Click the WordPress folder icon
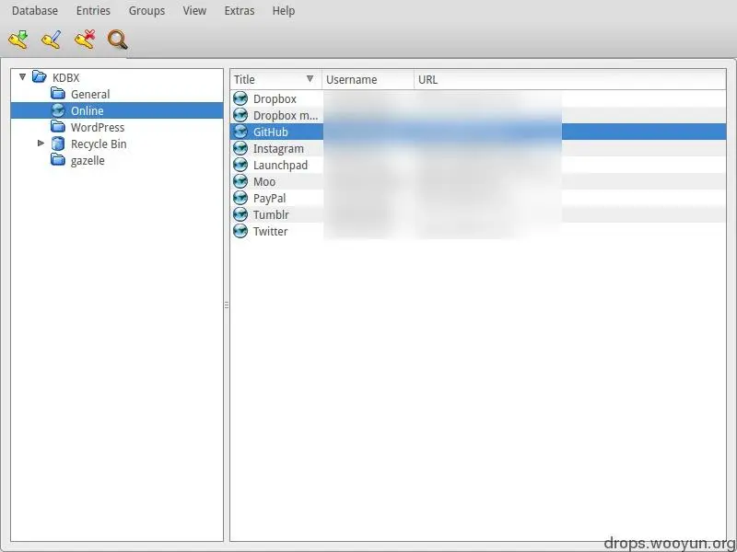737x552 pixels. [x=58, y=127]
